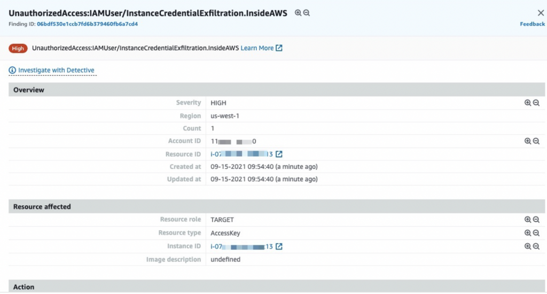547x294 pixels.
Task: Select the undefined image description value
Action: (225, 259)
